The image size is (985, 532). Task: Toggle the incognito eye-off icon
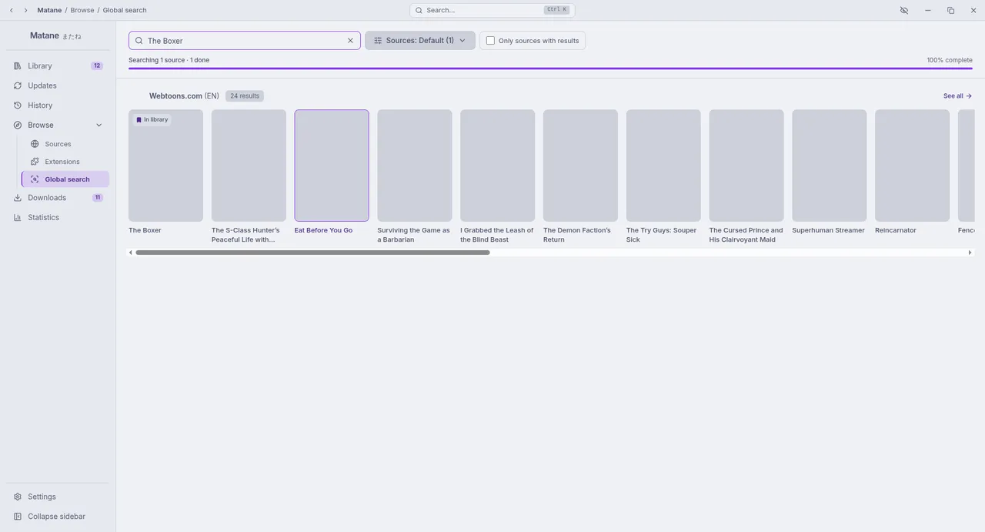click(904, 10)
